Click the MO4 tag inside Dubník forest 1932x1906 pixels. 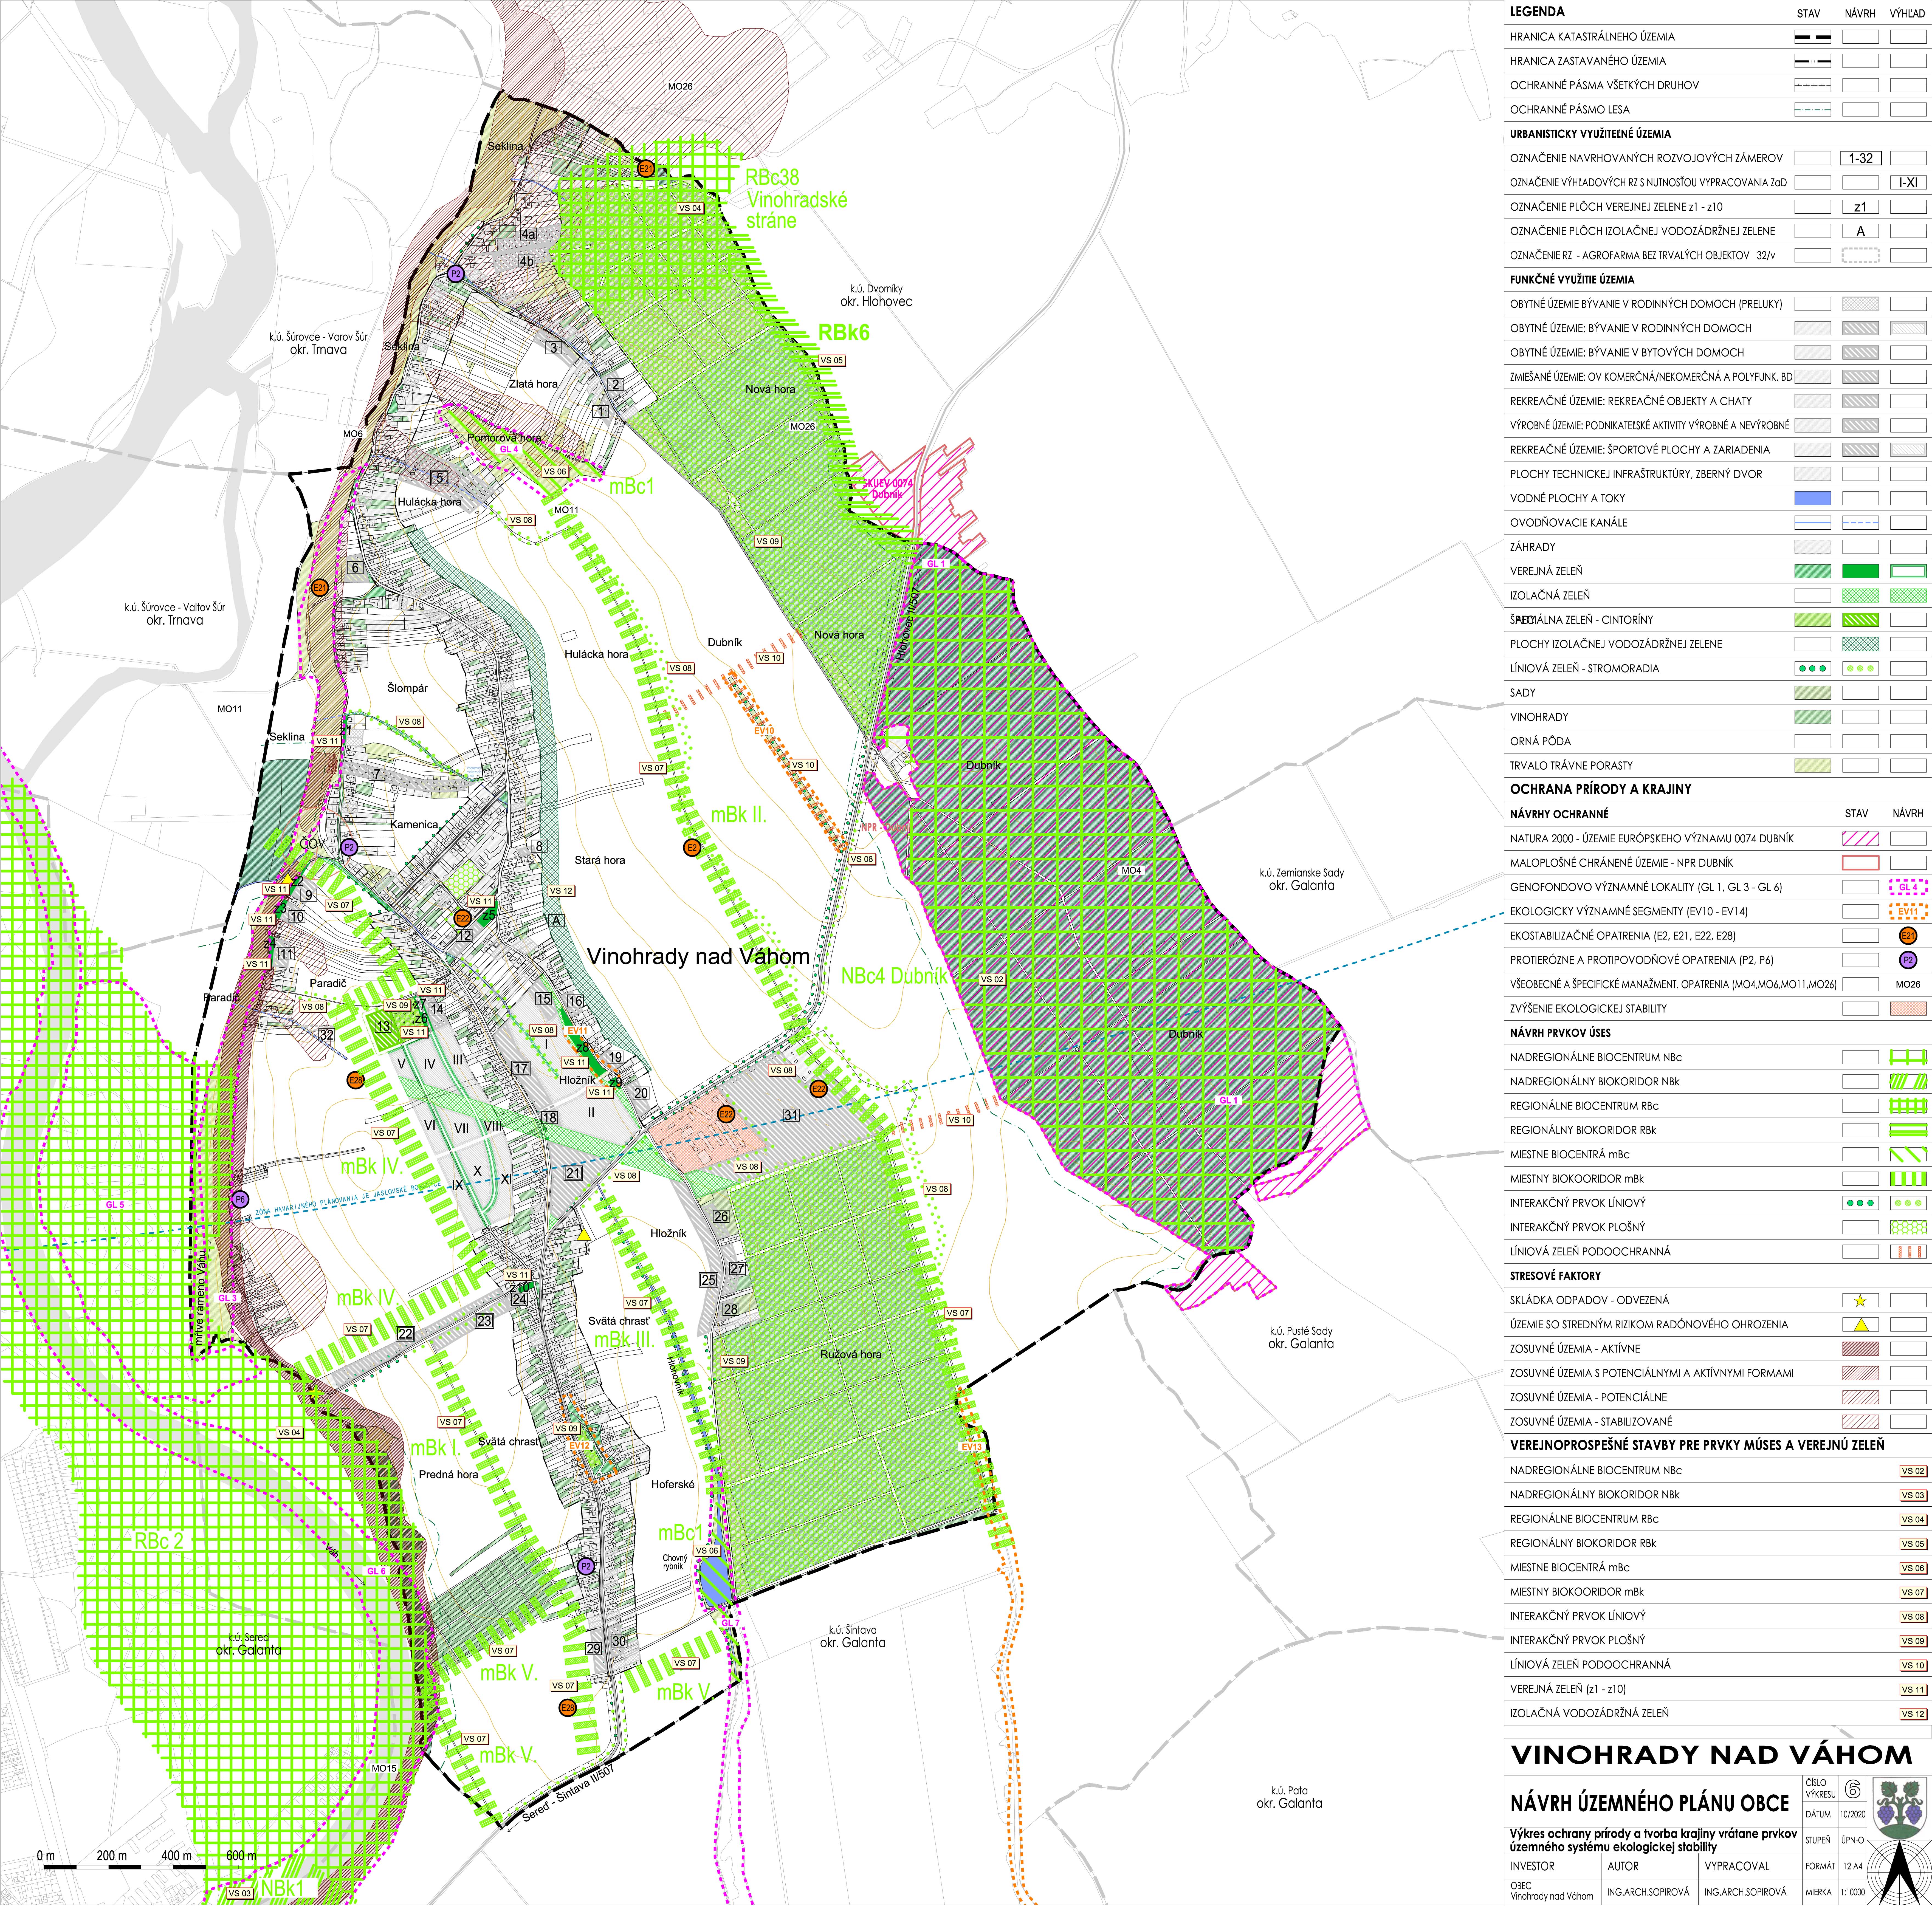[1131, 870]
